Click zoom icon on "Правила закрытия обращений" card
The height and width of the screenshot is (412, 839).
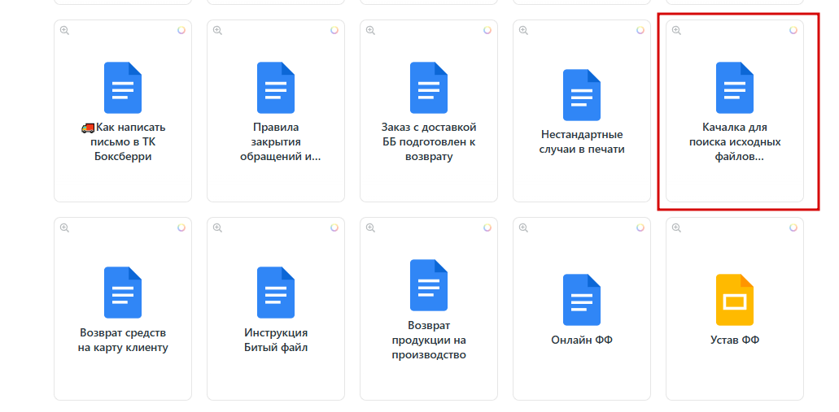pos(217,30)
